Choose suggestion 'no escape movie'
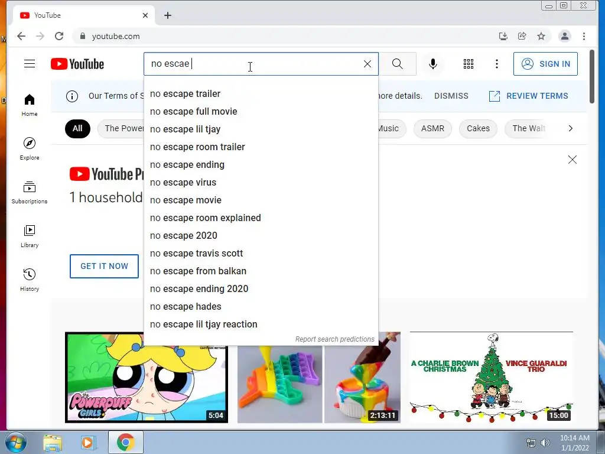 [x=261, y=200]
